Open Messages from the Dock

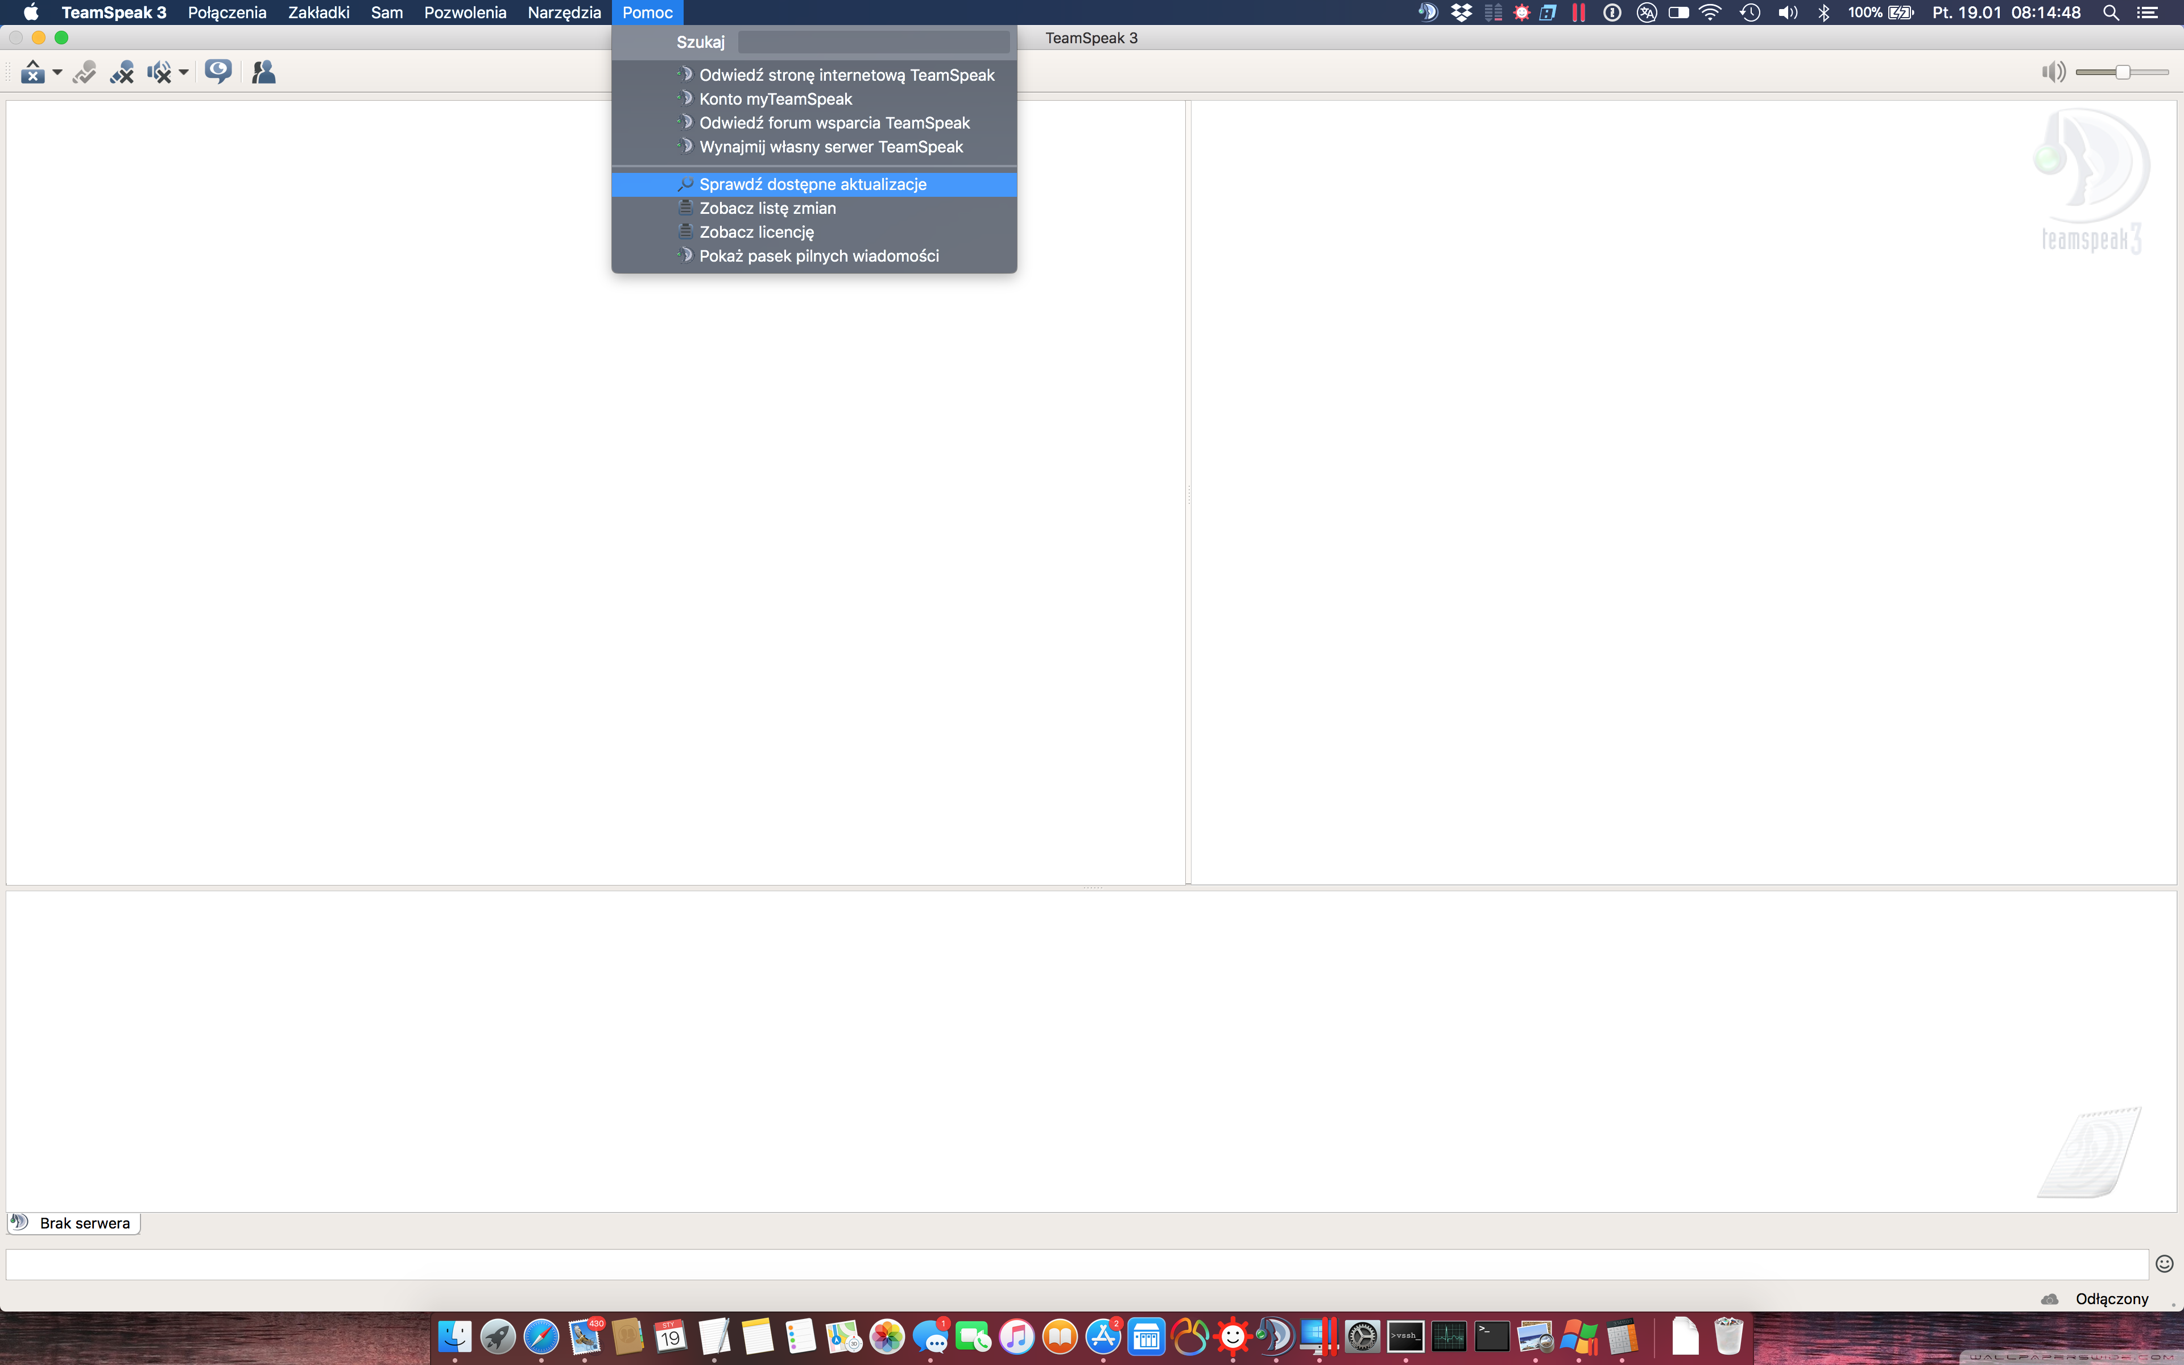pyautogui.click(x=930, y=1336)
